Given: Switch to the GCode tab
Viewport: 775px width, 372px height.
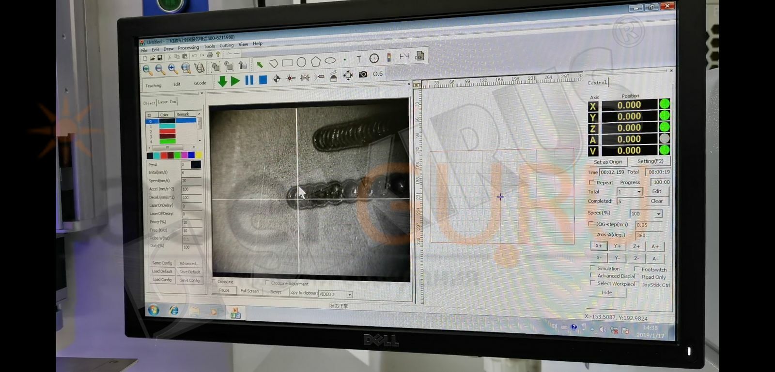Looking at the screenshot, I should 200,83.
